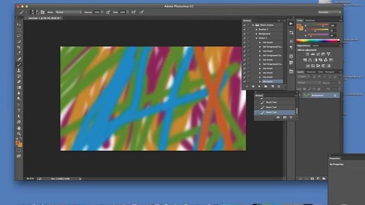Select the Lasso tool
The width and height of the screenshot is (365, 205).
[19, 36]
